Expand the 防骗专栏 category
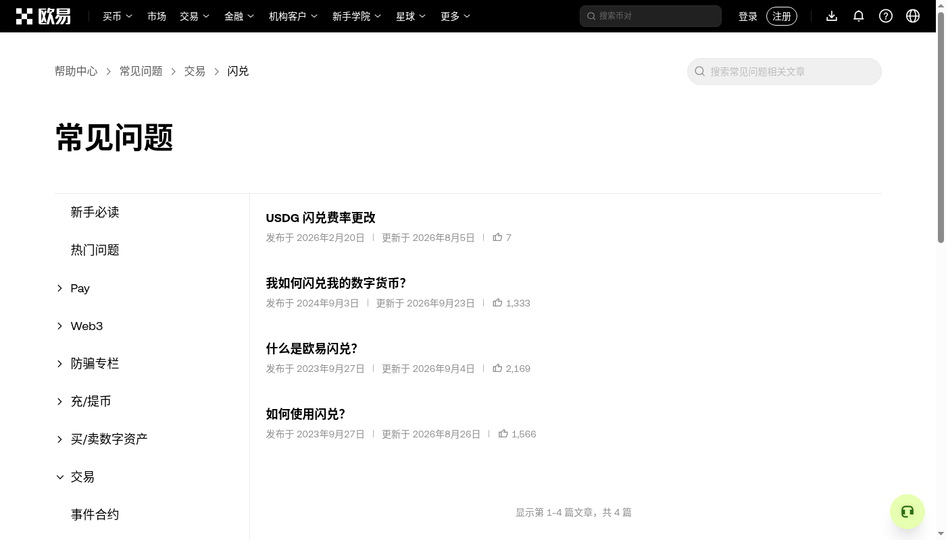 [x=59, y=364]
